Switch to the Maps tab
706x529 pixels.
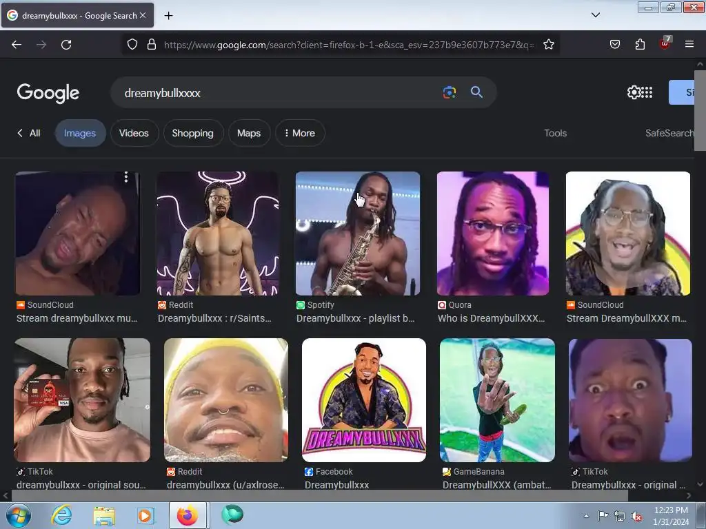pyautogui.click(x=249, y=133)
